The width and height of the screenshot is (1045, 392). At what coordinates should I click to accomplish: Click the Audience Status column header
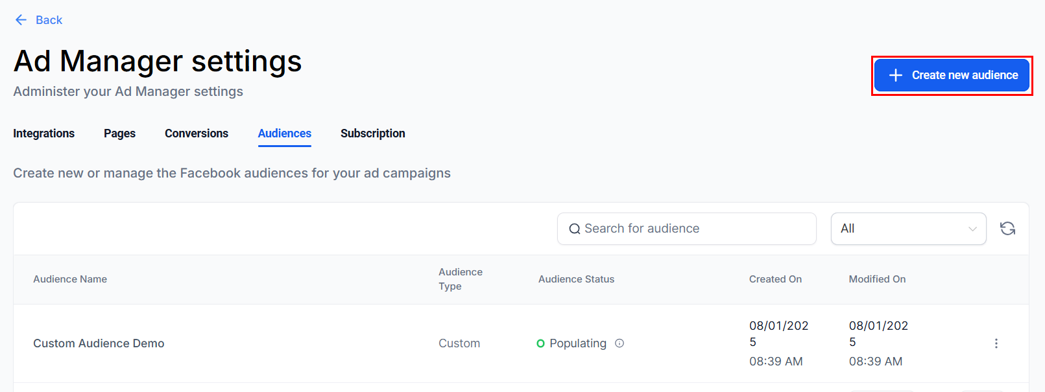click(x=576, y=279)
